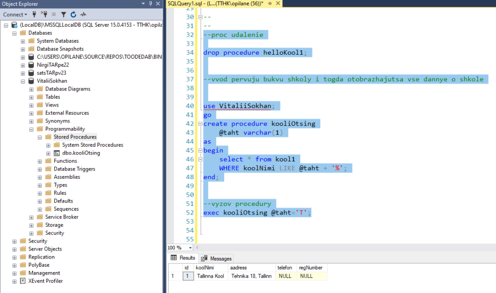Collapse the begin block outline toggle

[200, 151]
